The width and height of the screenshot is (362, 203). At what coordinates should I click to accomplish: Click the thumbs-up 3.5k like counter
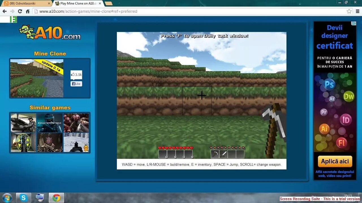point(76,75)
